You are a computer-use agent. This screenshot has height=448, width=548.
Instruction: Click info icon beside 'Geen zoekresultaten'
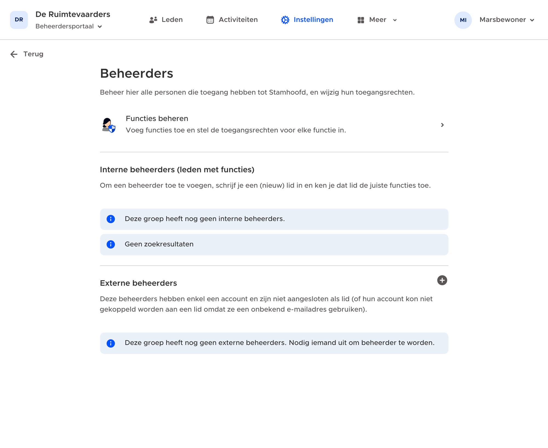[111, 244]
